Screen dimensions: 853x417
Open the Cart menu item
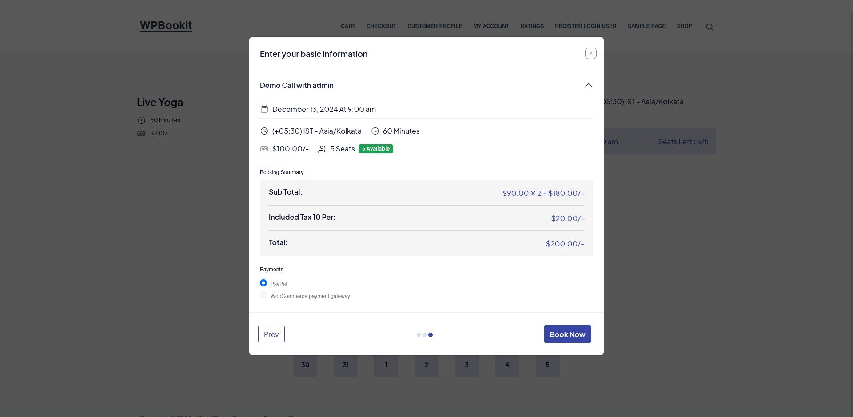coord(348,26)
